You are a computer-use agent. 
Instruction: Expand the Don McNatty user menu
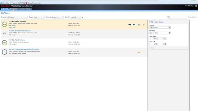(189, 6)
